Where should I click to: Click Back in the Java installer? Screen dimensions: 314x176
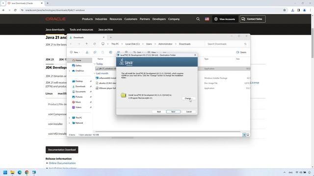pyautogui.click(x=159, y=112)
